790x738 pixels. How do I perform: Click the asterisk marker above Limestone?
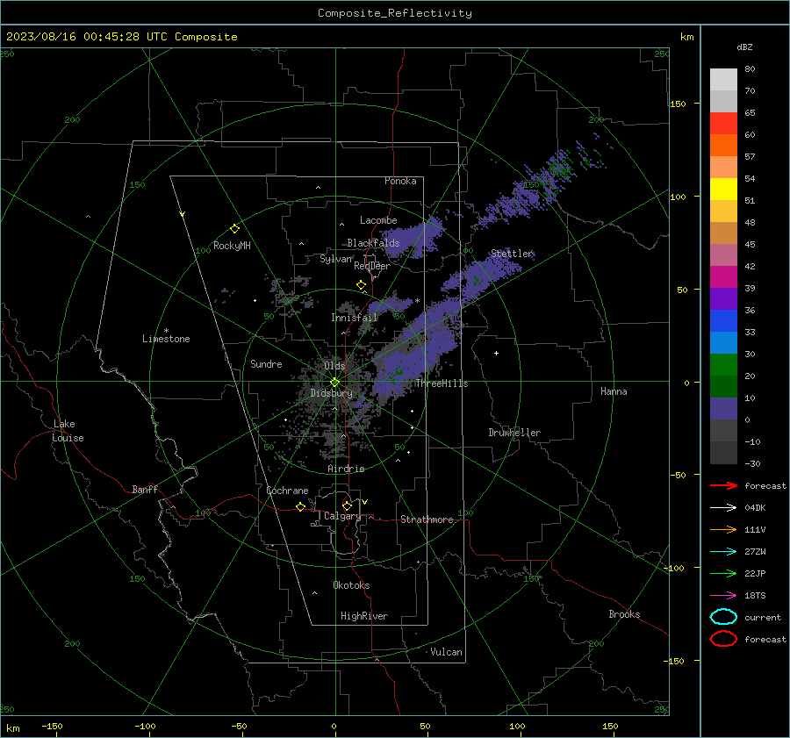point(167,331)
